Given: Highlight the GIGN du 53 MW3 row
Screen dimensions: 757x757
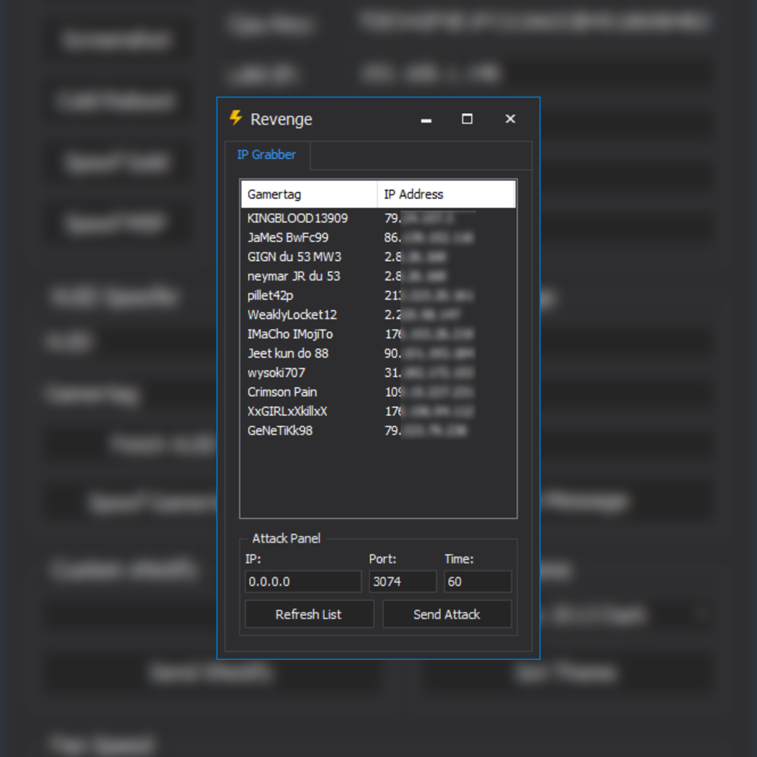Looking at the screenshot, I should (294, 257).
